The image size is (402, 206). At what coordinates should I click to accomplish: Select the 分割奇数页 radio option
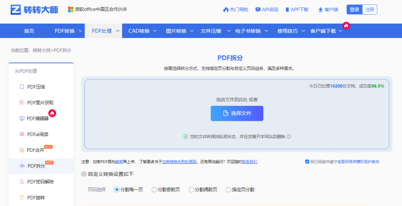154,190
